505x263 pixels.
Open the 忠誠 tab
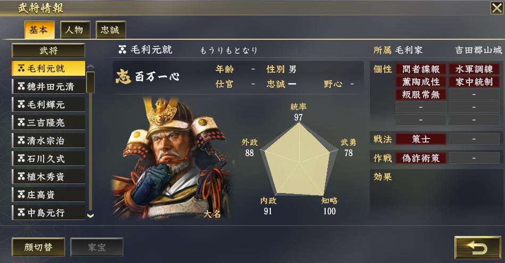[x=111, y=30]
